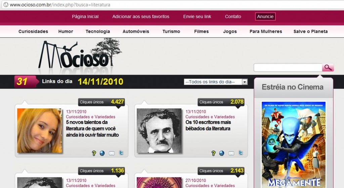Click the question mark icon on '10 escritores' card

tap(213, 153)
